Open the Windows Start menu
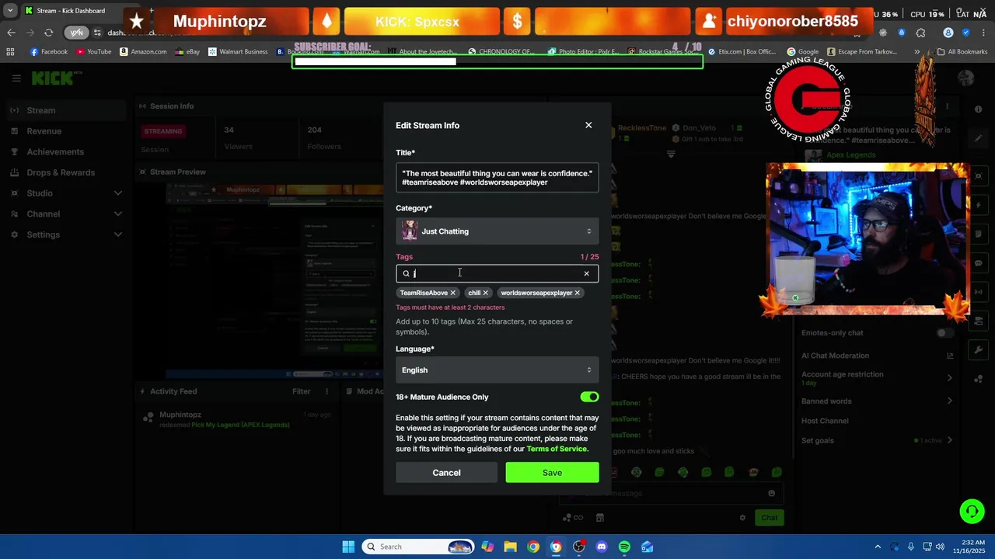Screen dimensions: 995x559 coord(348,547)
